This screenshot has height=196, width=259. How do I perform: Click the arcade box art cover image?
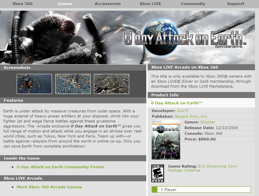click(166, 140)
